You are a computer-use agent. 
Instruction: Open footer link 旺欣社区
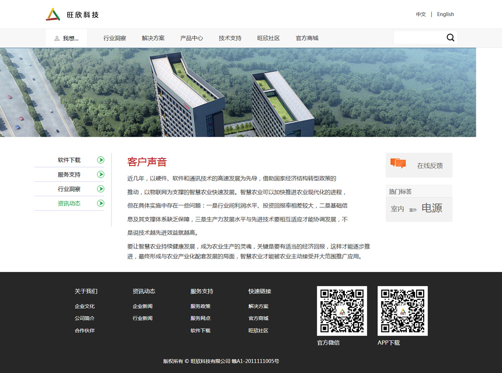pos(259,330)
